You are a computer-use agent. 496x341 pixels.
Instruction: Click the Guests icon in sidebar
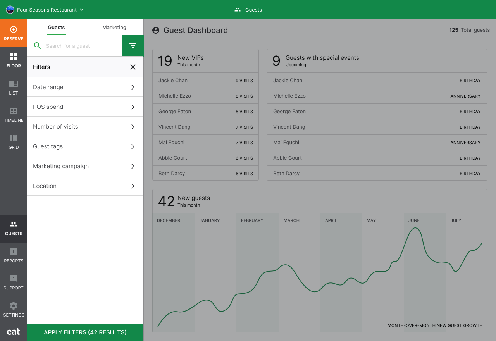pos(14,229)
